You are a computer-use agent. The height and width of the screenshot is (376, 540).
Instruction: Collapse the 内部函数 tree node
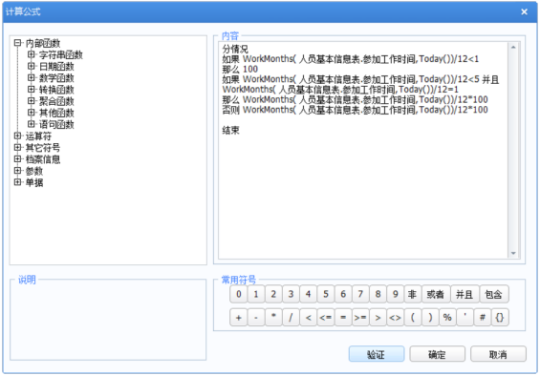(17, 43)
